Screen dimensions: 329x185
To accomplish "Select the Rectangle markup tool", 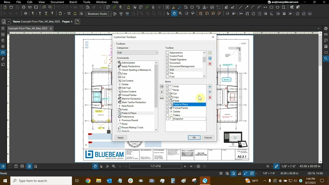I will 271,7.
